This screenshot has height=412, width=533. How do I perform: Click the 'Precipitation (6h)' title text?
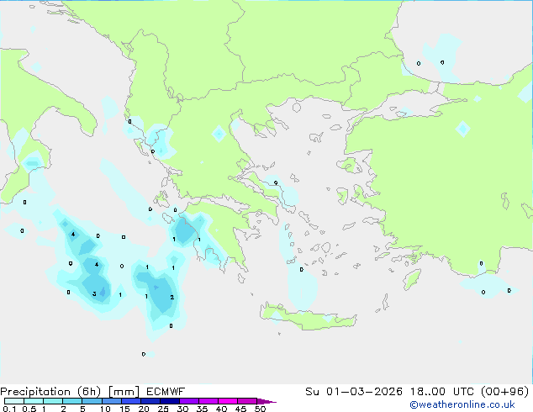click(x=50, y=392)
